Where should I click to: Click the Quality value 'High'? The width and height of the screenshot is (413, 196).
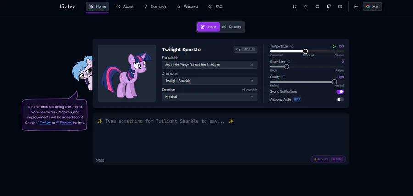340,77
